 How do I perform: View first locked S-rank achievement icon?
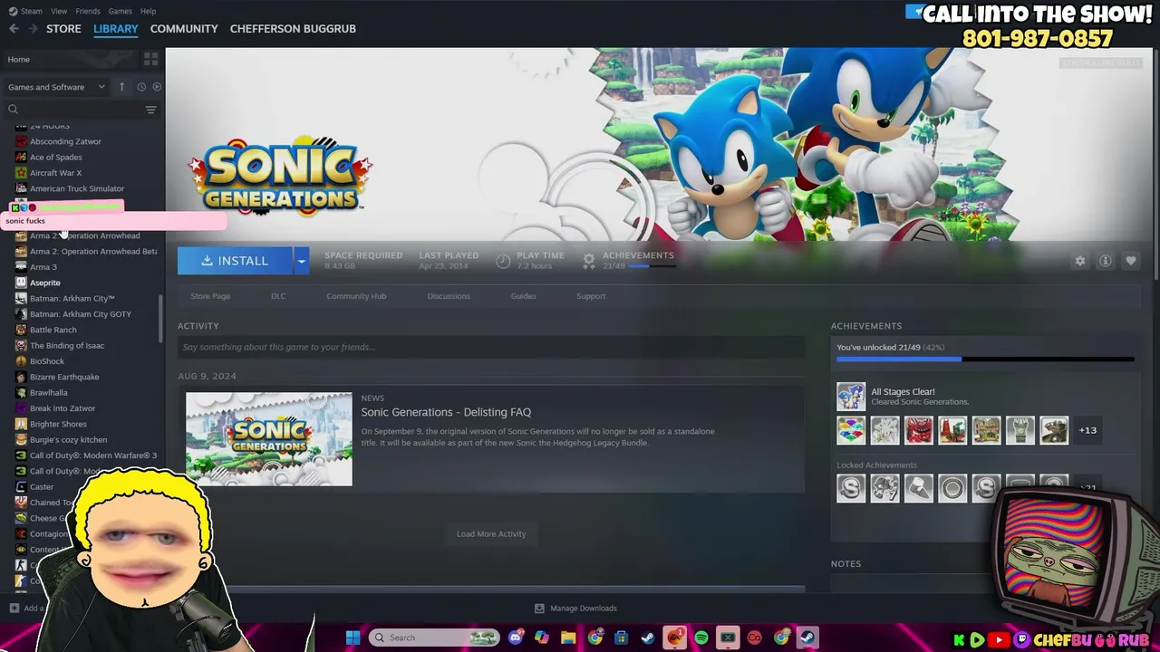(851, 488)
